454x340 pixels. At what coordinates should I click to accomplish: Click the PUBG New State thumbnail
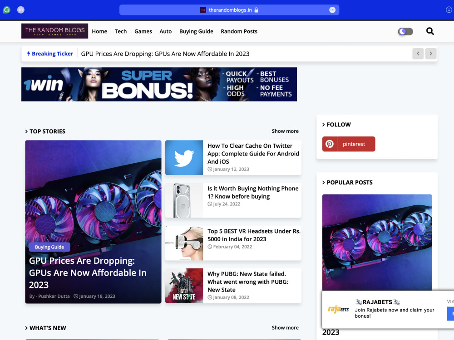(184, 286)
